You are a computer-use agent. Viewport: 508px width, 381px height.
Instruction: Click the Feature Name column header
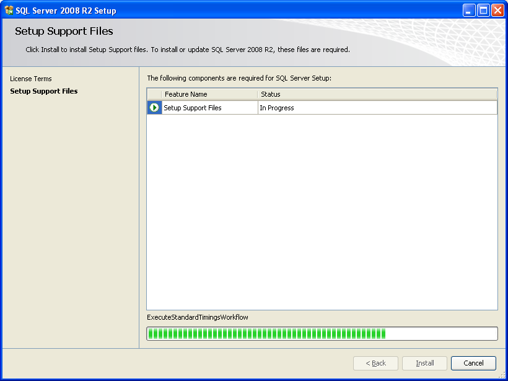coord(209,94)
